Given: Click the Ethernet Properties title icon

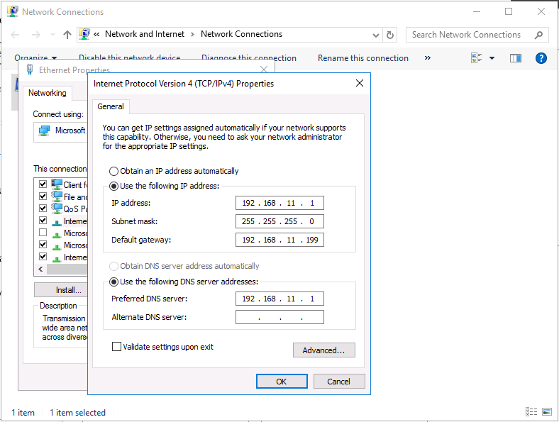Looking at the screenshot, I should [x=30, y=69].
